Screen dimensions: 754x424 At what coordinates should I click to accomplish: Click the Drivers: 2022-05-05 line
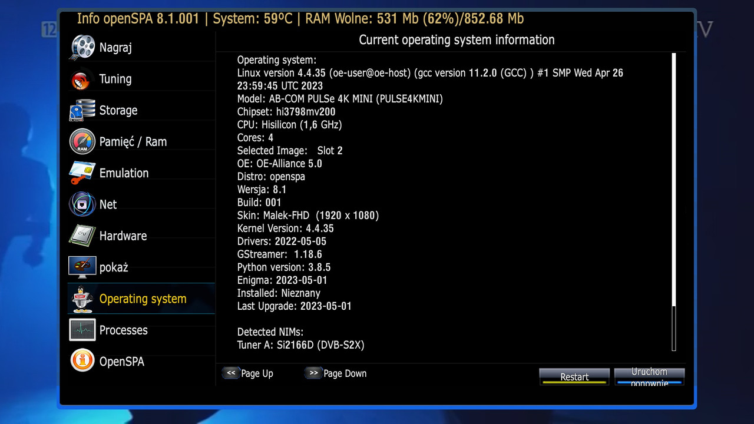click(282, 241)
